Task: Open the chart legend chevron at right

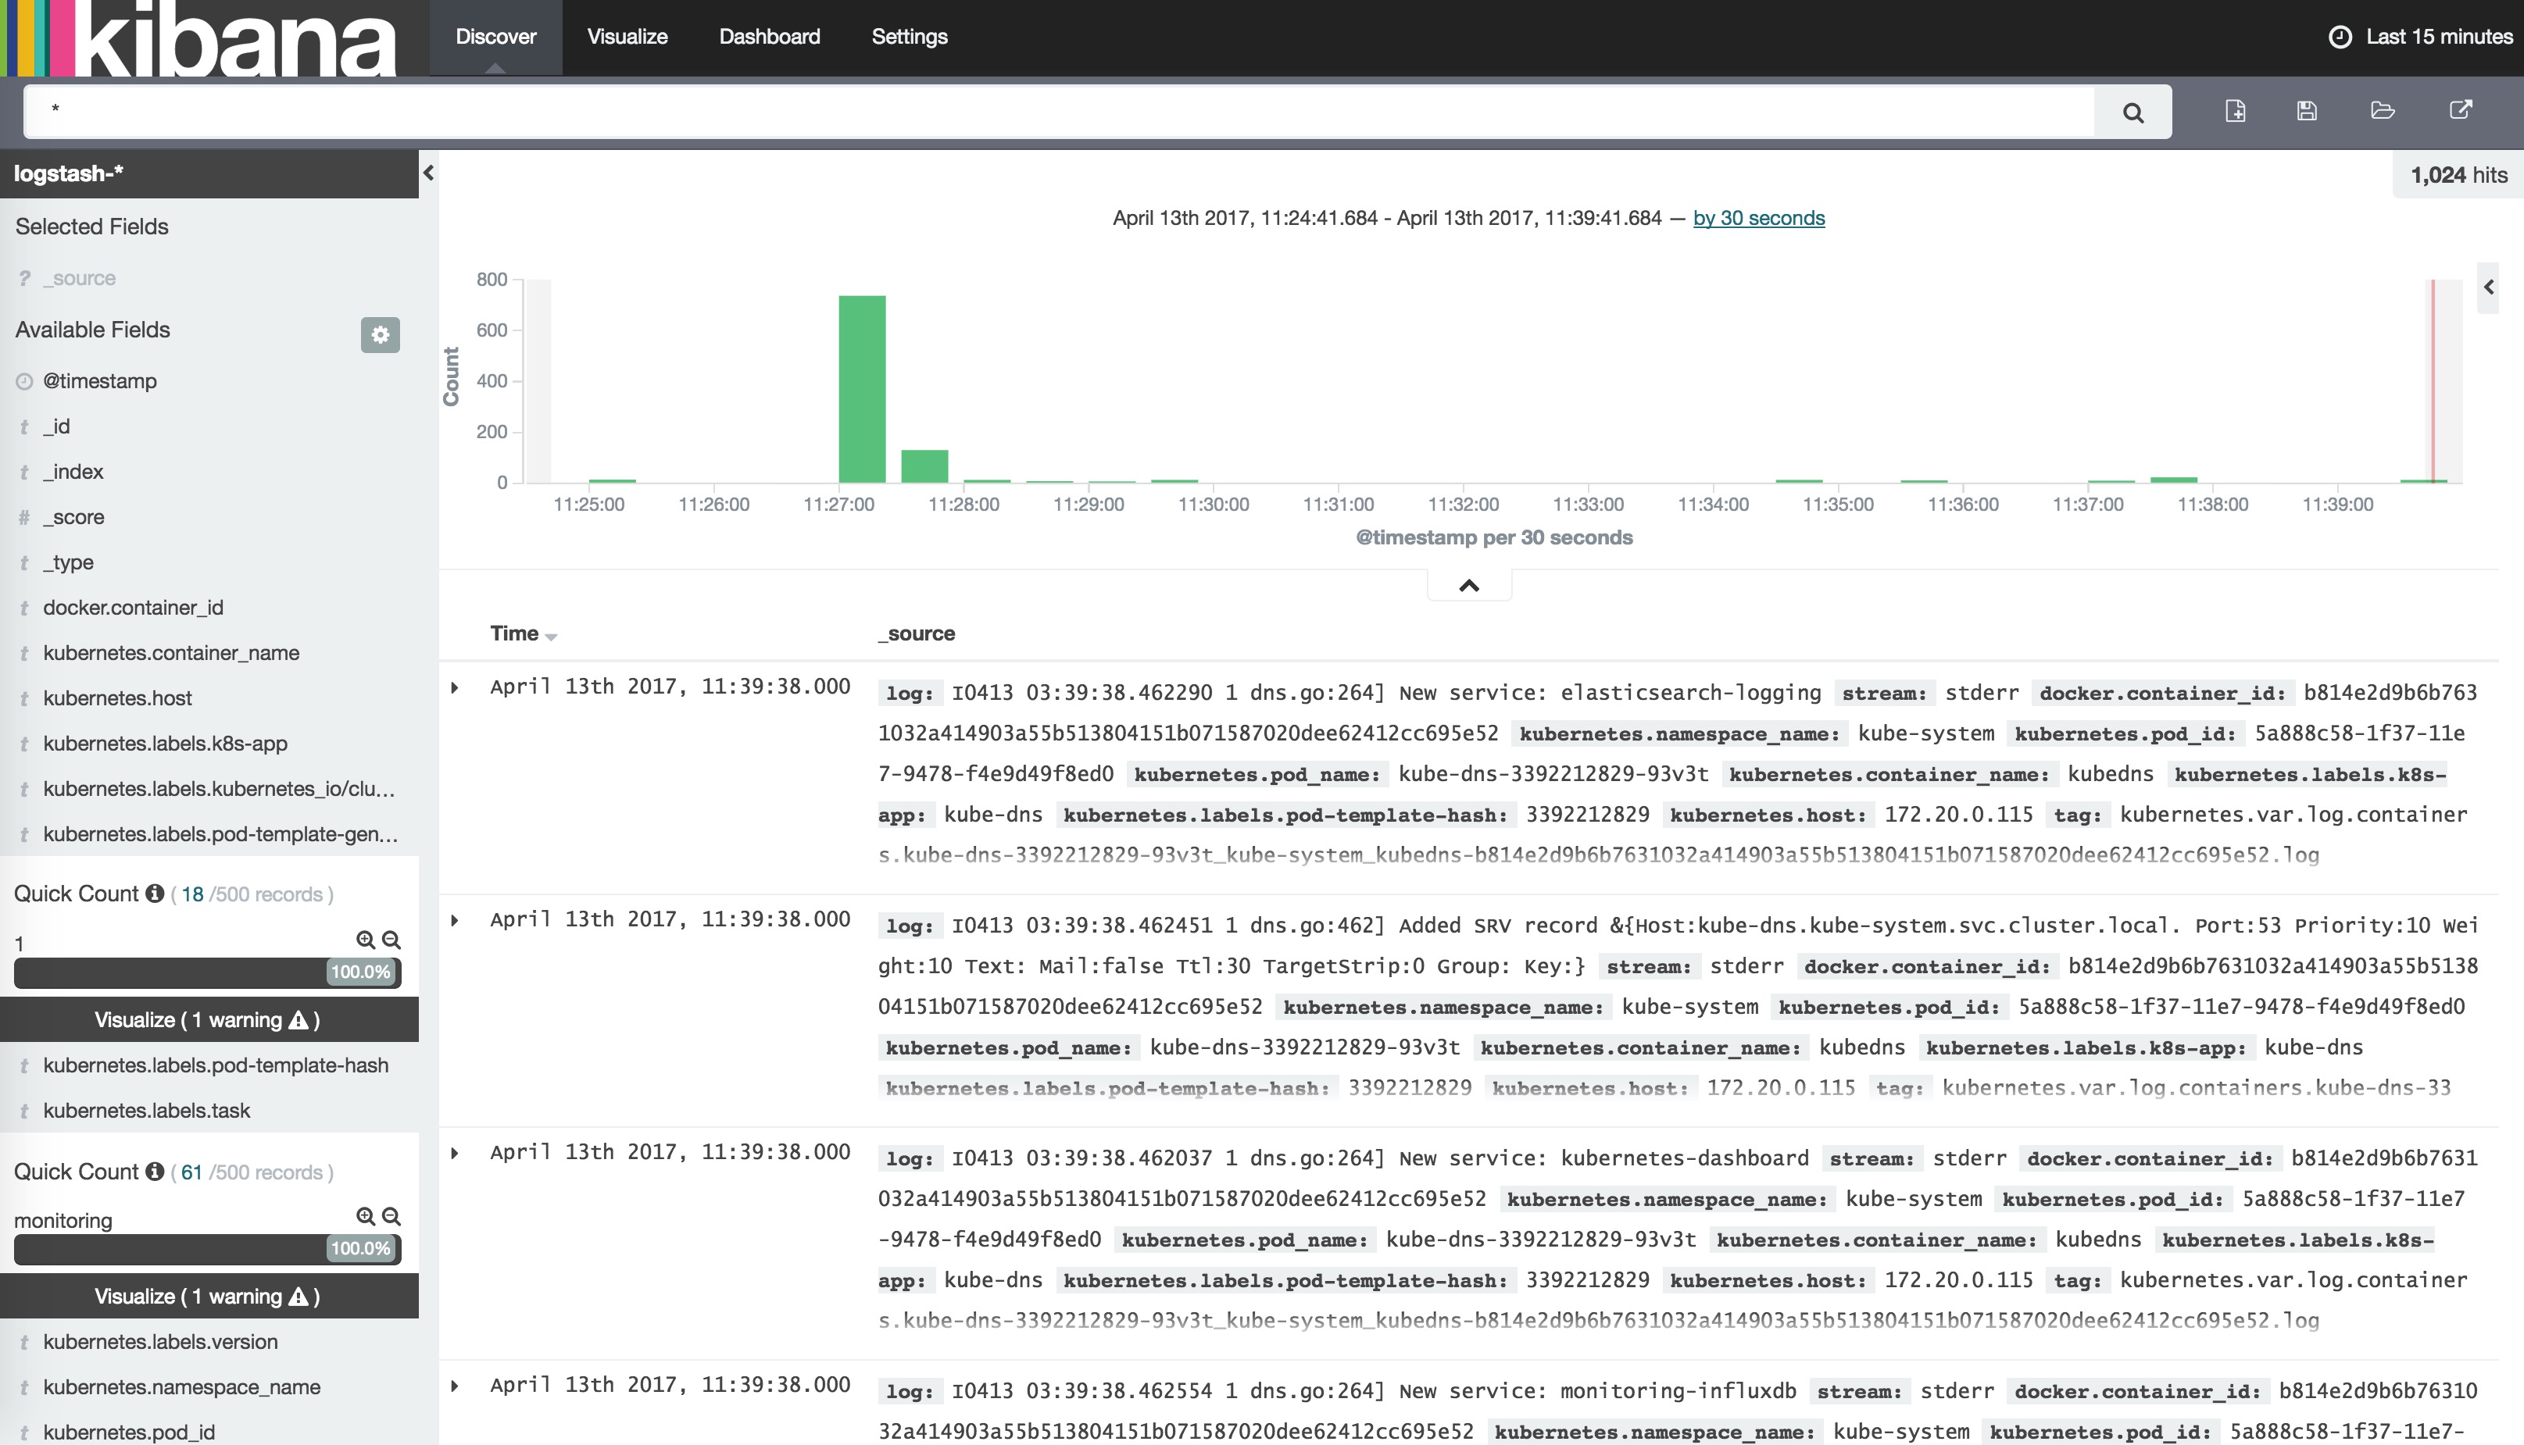Action: [2488, 287]
